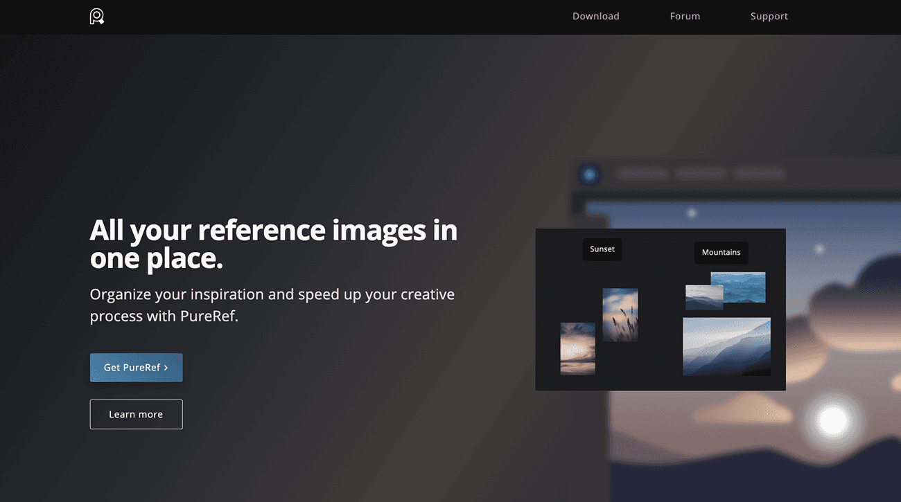Click the headline "All your reference images in one place."
The image size is (901, 502).
[274, 244]
